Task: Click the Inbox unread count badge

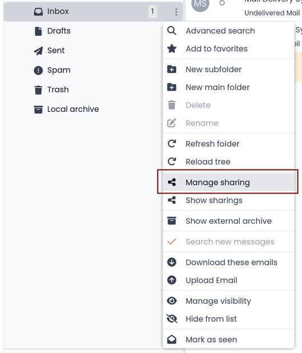Action: point(152,12)
